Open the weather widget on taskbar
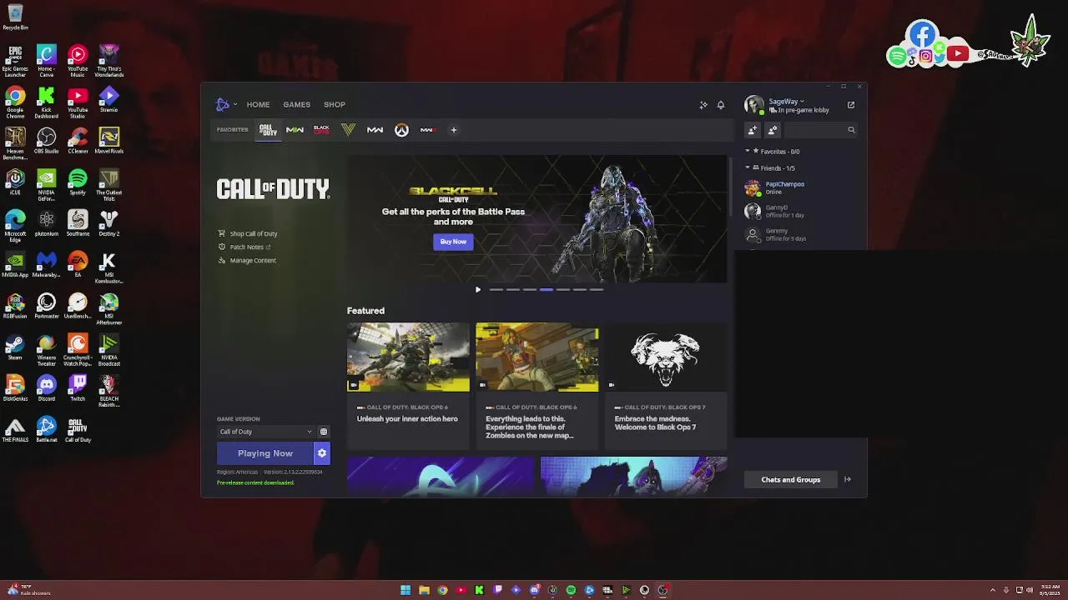1068x600 pixels. click(28, 590)
